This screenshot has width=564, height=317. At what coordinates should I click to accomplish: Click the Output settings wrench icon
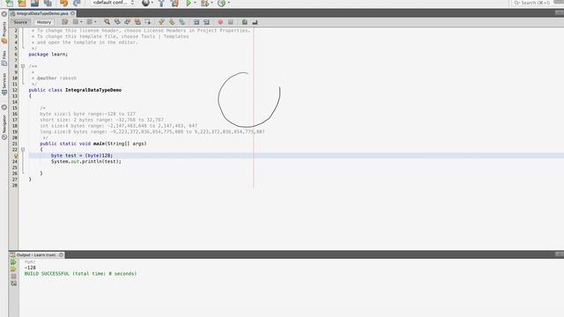tap(14, 284)
